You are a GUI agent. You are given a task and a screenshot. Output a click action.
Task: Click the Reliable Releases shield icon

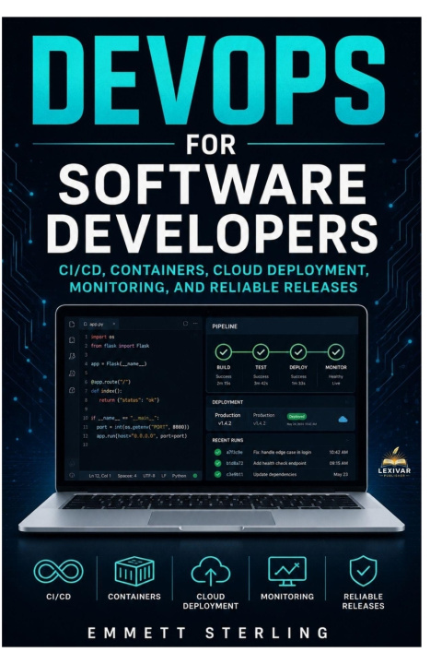pyautogui.click(x=364, y=571)
